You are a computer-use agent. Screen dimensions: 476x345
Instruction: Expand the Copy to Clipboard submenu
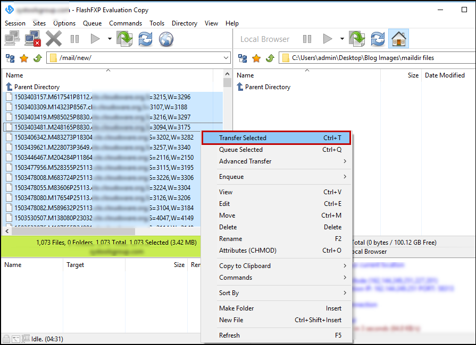tap(276, 265)
